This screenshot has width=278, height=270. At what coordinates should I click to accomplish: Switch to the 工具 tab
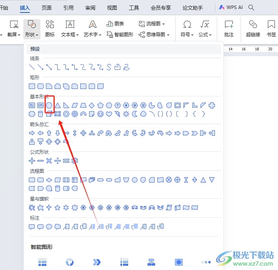click(134, 8)
